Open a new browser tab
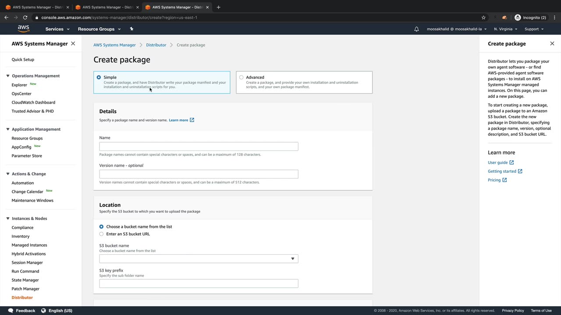Viewport: 561px width, 315px height. (x=218, y=7)
